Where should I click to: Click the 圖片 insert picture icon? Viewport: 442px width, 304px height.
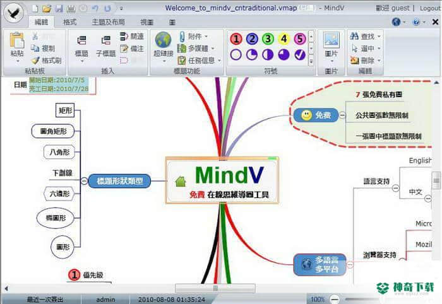point(331,40)
